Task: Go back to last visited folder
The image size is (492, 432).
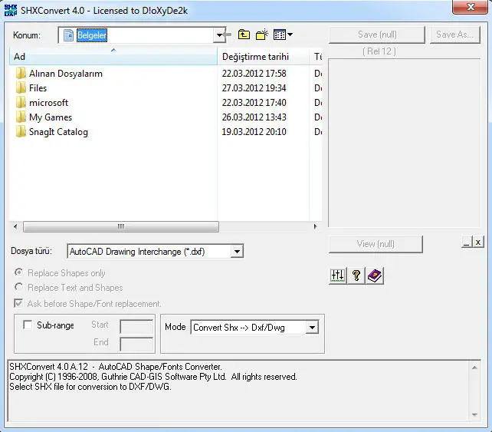Action: click(228, 35)
